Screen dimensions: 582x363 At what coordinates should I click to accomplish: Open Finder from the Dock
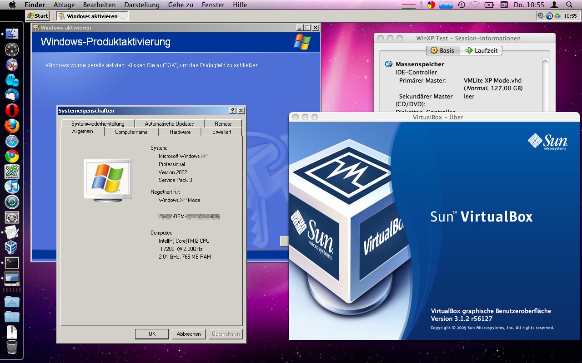point(12,34)
